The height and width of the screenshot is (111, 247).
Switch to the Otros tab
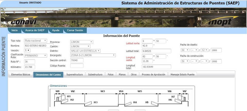134,75
